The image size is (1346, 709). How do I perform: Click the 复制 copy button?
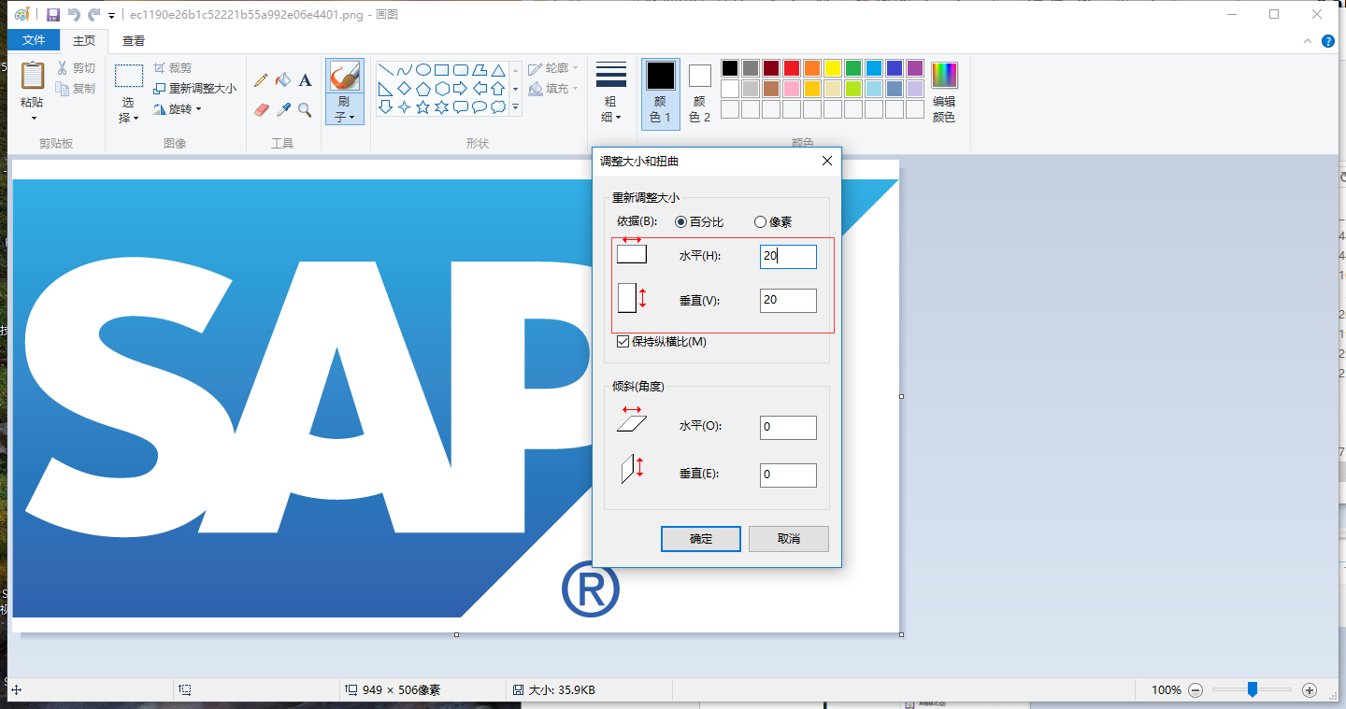tap(76, 89)
